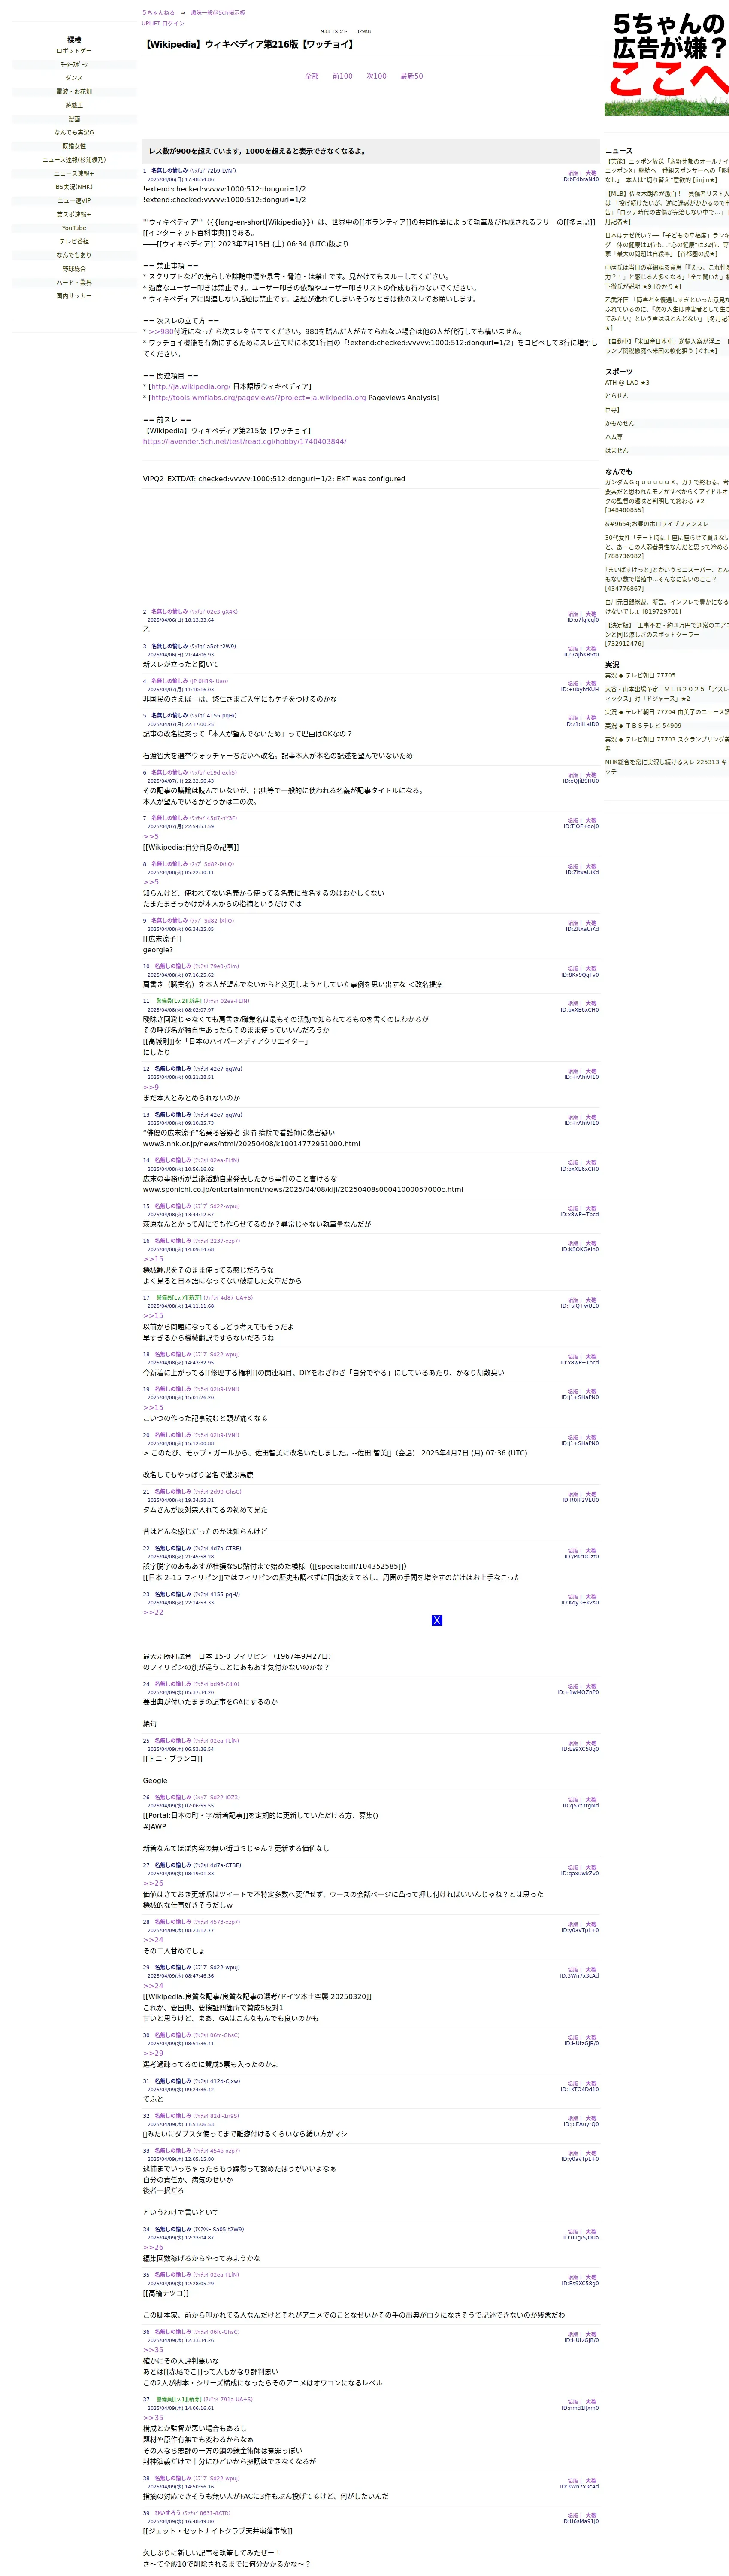Open 芸スポ速報+ board in sidebar
The width and height of the screenshot is (729, 2576).
coord(74,214)
